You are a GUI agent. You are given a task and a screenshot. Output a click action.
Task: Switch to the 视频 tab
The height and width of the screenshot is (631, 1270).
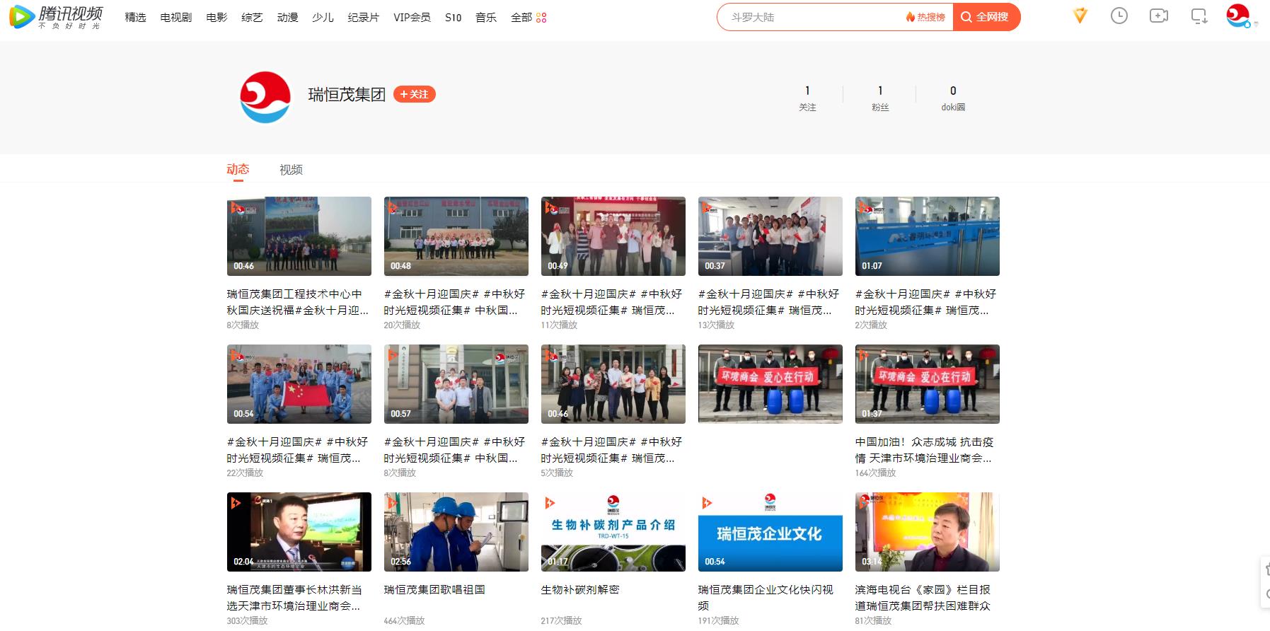[291, 170]
